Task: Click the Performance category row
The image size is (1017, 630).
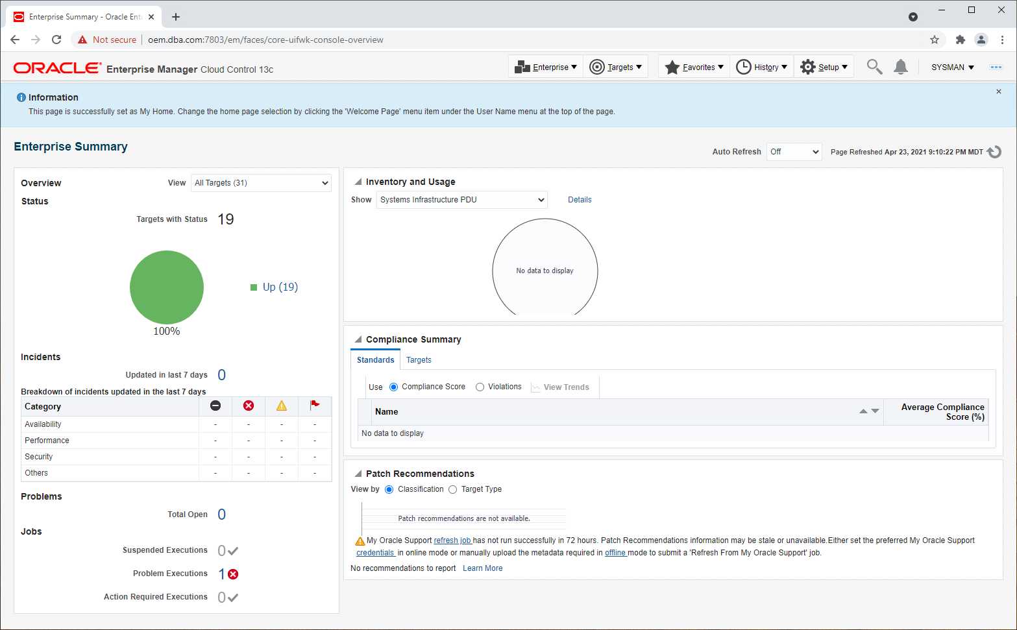Action: pos(176,441)
